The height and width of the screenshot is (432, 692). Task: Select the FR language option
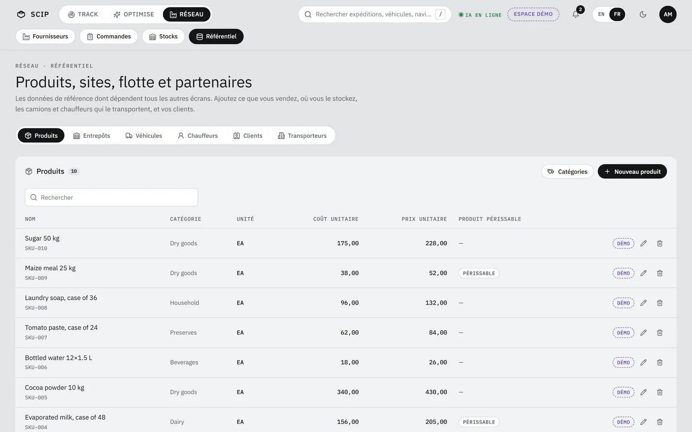click(x=617, y=14)
